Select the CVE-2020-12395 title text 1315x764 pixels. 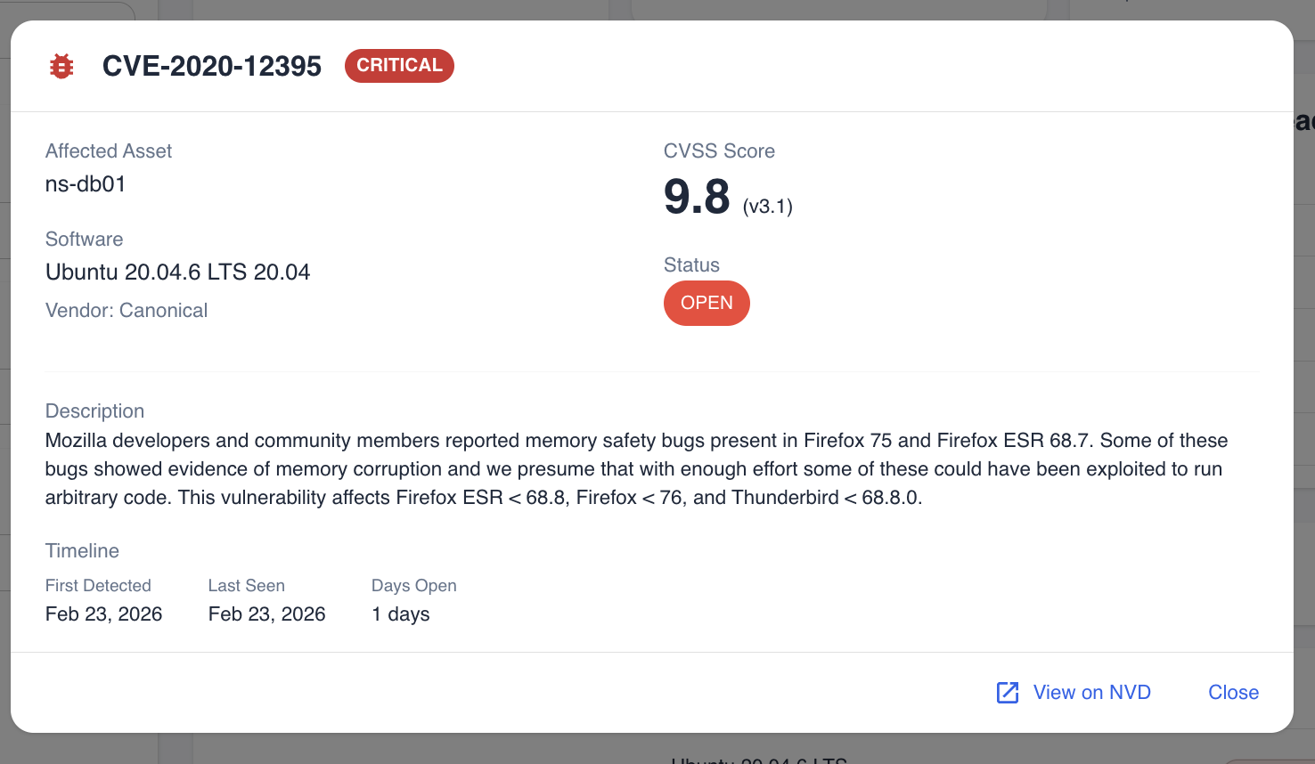coord(212,66)
